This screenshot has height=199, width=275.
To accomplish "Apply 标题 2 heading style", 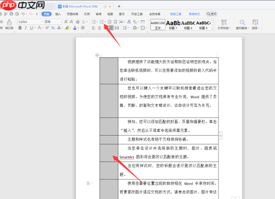I will [188, 25].
